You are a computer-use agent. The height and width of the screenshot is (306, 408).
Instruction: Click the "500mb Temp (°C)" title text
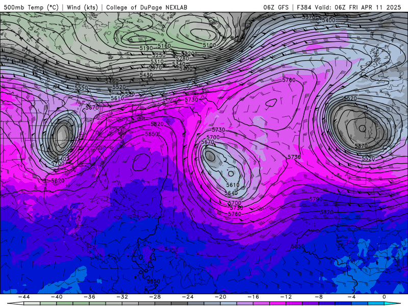(31, 7)
